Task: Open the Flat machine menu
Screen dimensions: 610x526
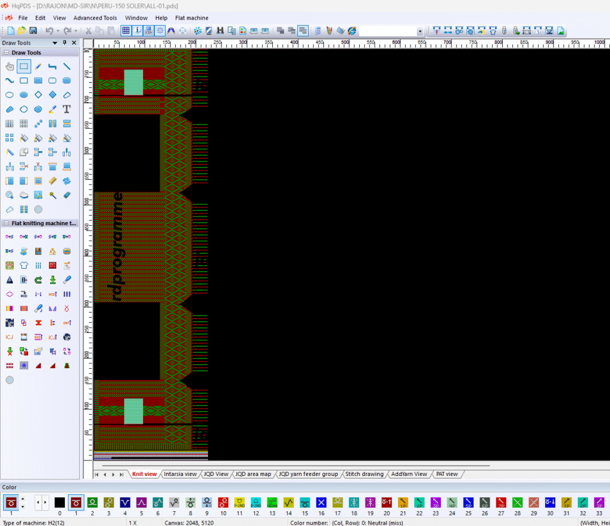Action: click(x=191, y=18)
